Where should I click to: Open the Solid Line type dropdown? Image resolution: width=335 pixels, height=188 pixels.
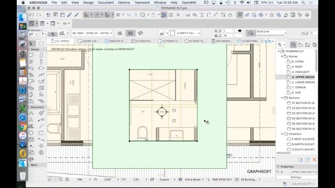(x=271, y=33)
